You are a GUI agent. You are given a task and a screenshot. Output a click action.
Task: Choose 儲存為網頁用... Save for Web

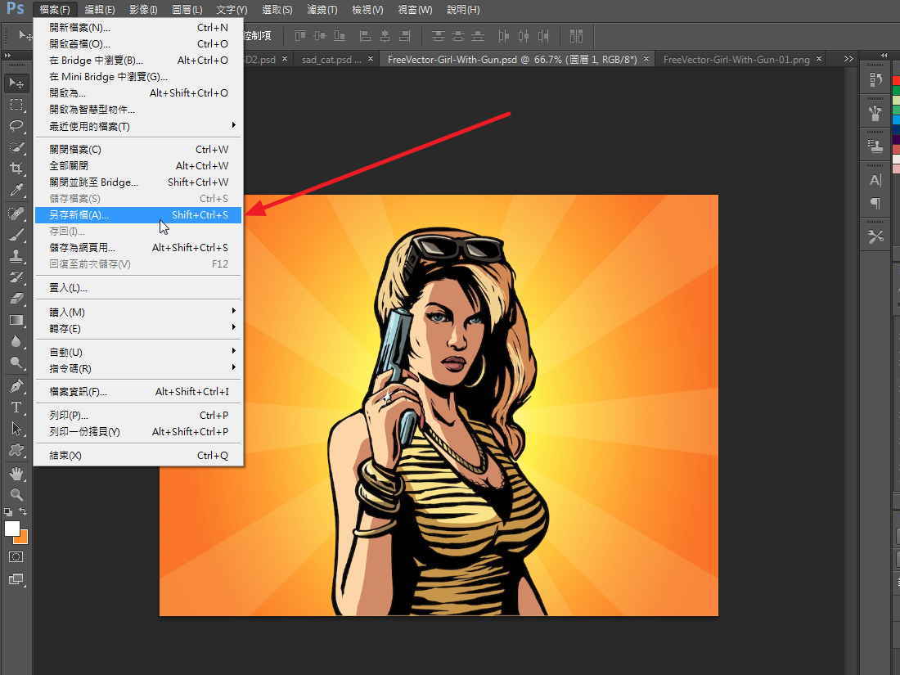click(138, 247)
